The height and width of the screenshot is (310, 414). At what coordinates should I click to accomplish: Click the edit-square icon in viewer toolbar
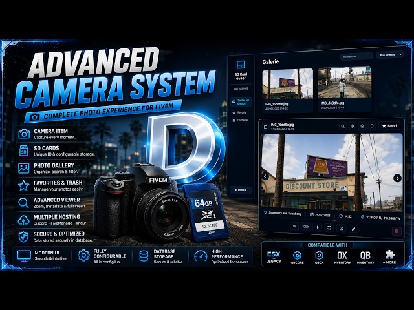341,228
